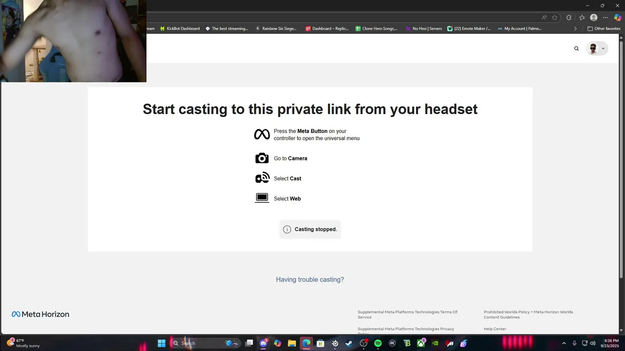This screenshot has width=625, height=351.
Task: Open OBS Studio taskbar icon
Action: [363, 343]
